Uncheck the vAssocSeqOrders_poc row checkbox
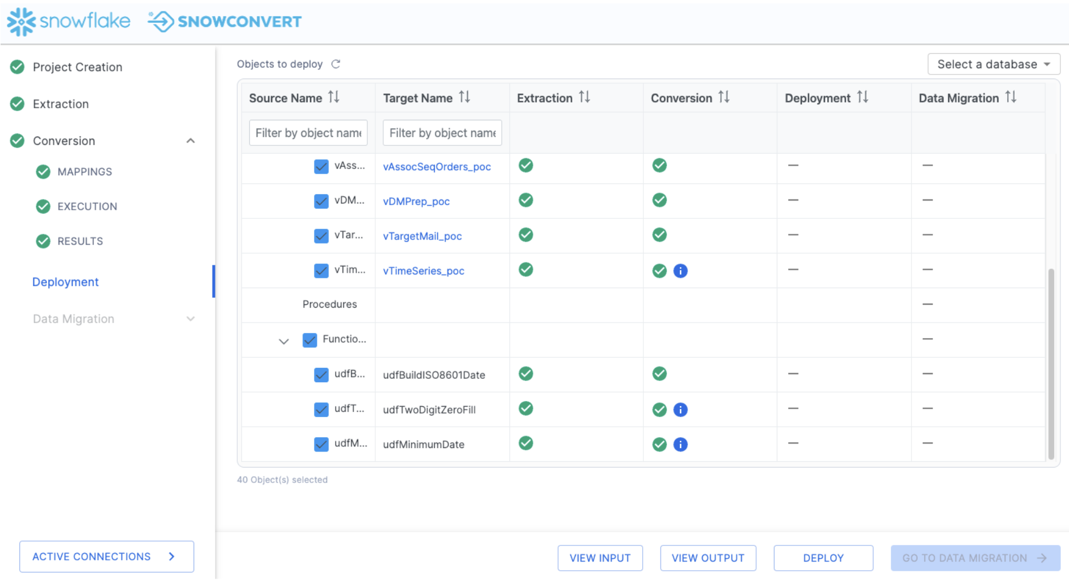Viewport: 1069px width, 581px height. (321, 167)
